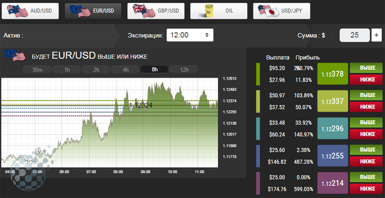385x198 pixels.
Task: Click the amount input field showing 25
Action: pos(354,35)
